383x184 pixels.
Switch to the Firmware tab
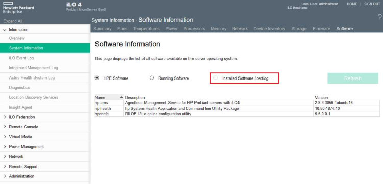(x=321, y=29)
